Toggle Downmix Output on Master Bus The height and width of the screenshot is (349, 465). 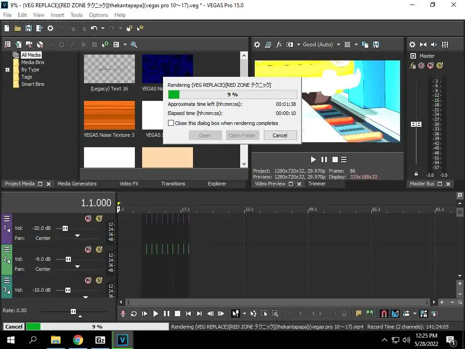pos(423,45)
